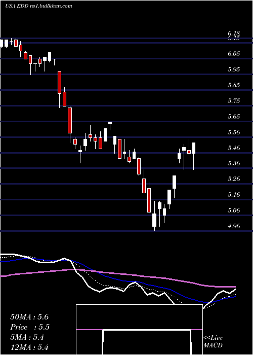Click the 'Price : 5.5' readout
This screenshot has height=355, width=253.
[x=30, y=327]
